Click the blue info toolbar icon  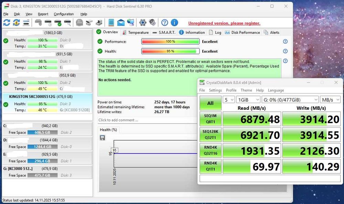coord(174,23)
